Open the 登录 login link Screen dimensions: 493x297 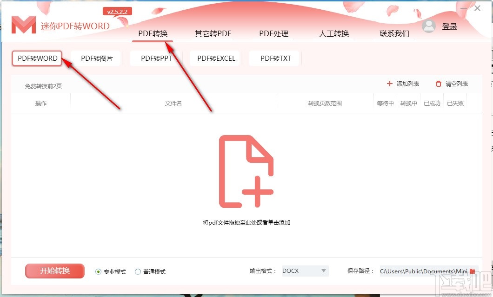[x=450, y=26]
